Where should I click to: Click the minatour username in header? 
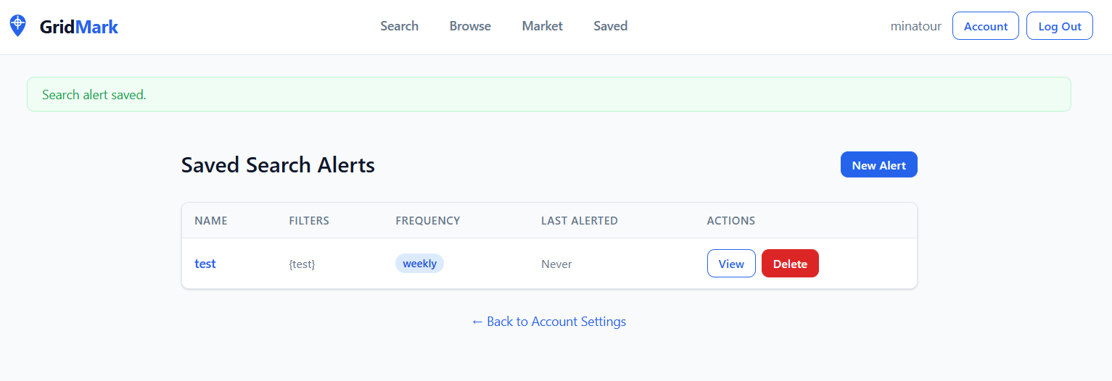pos(915,26)
